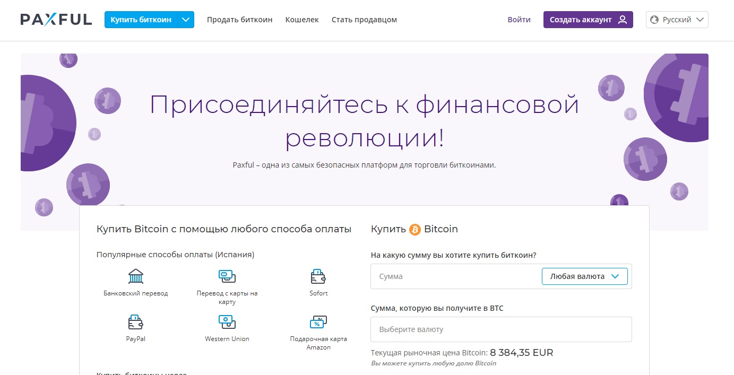Click the heading Присоединяйтесь к финансовой революции

pyautogui.click(x=364, y=121)
